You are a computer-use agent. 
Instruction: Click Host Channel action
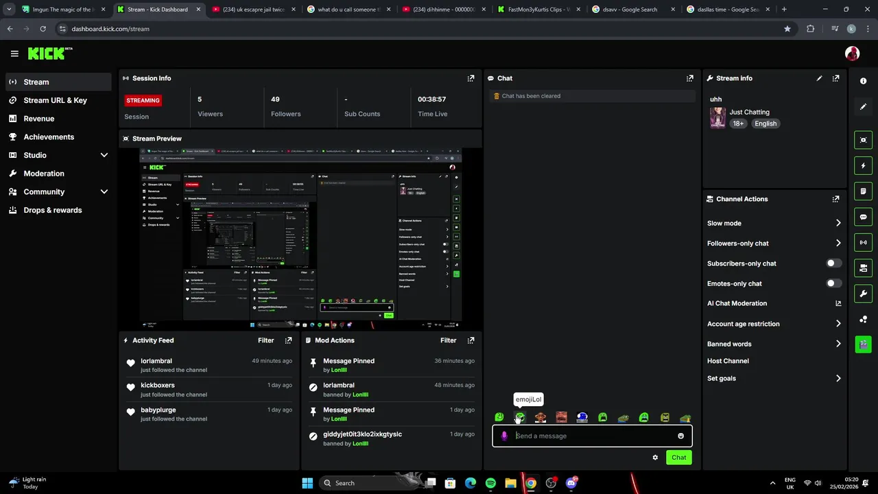(x=728, y=361)
